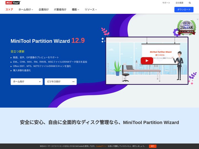
Task: Click the 目立つ更新 heading text
Action: 17,51
